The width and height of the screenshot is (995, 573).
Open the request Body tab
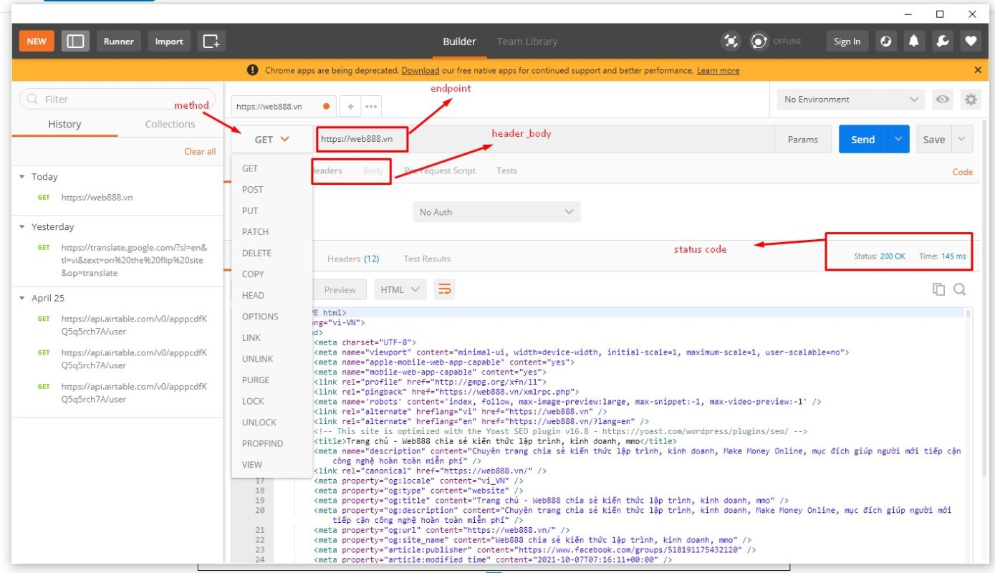pyautogui.click(x=373, y=170)
